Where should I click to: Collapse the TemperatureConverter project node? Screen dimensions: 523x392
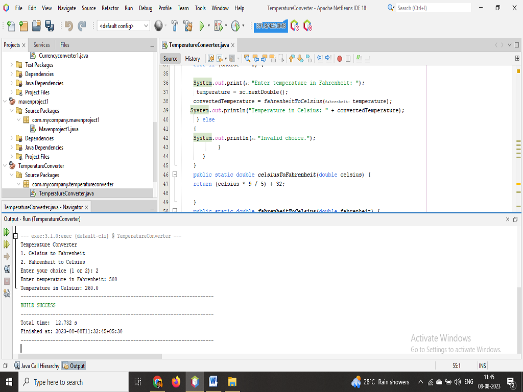[5, 166]
